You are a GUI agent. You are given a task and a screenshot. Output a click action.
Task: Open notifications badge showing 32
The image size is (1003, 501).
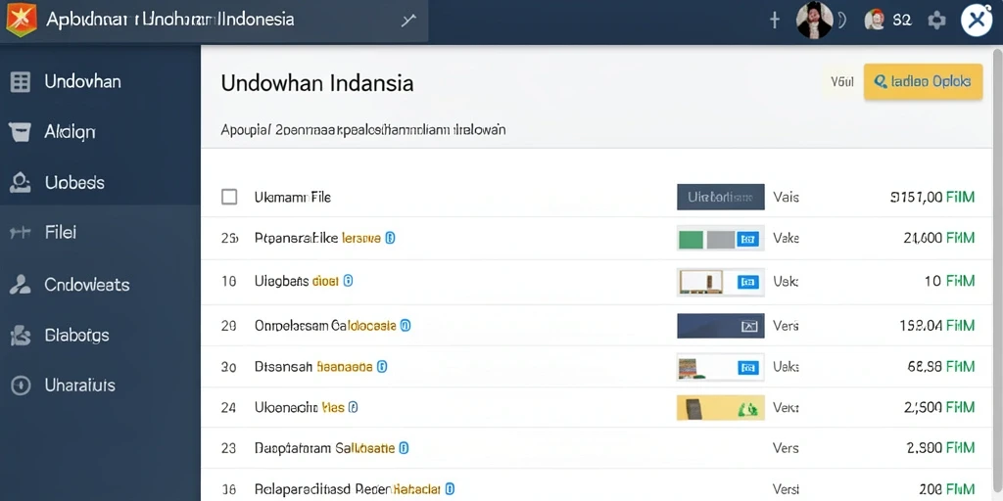point(888,21)
